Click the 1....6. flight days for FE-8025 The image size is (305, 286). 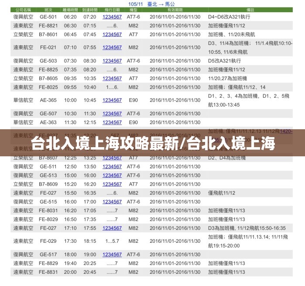point(112,87)
